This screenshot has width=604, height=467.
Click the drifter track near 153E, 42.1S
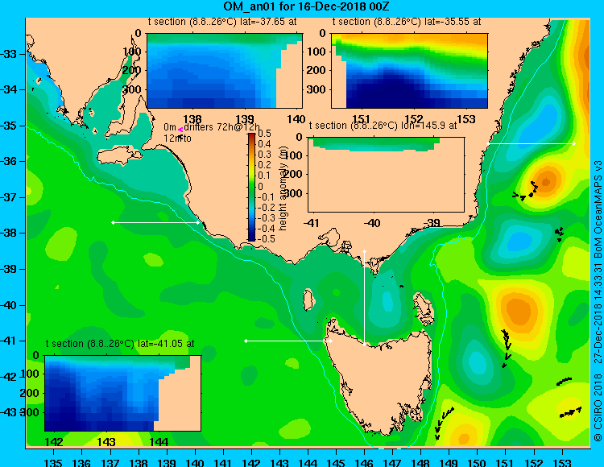tap(565, 381)
